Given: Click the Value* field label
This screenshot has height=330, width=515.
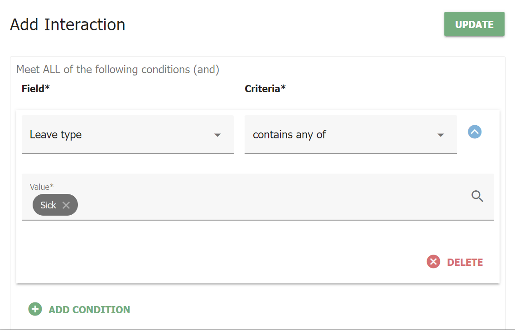Looking at the screenshot, I should (x=42, y=186).
